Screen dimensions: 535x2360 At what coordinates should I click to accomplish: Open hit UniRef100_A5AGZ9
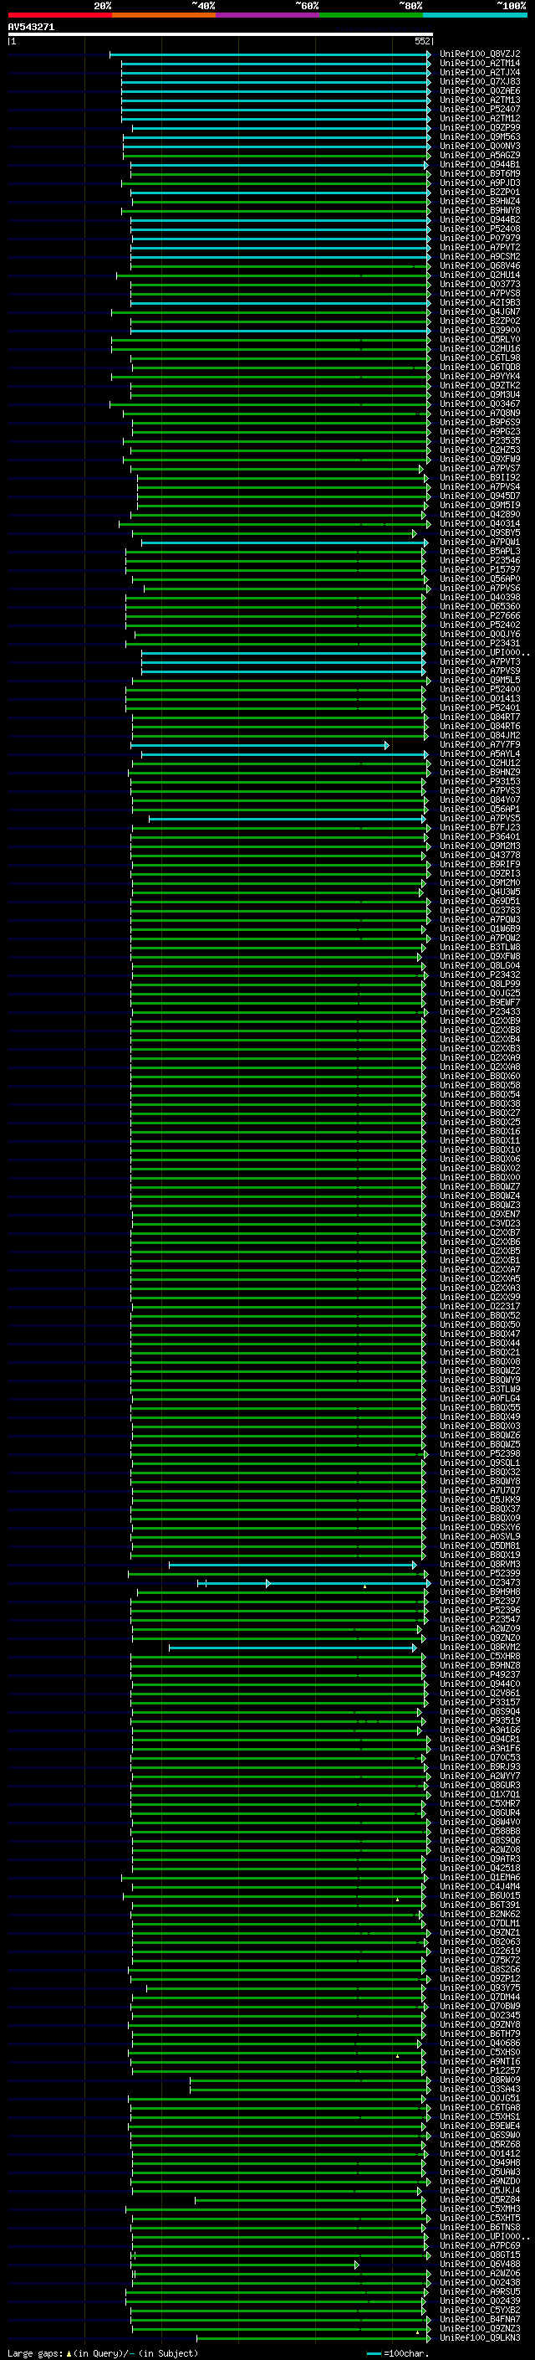[x=480, y=155]
